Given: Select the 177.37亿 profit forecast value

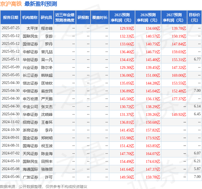Looking at the screenshot, I should [179, 99].
